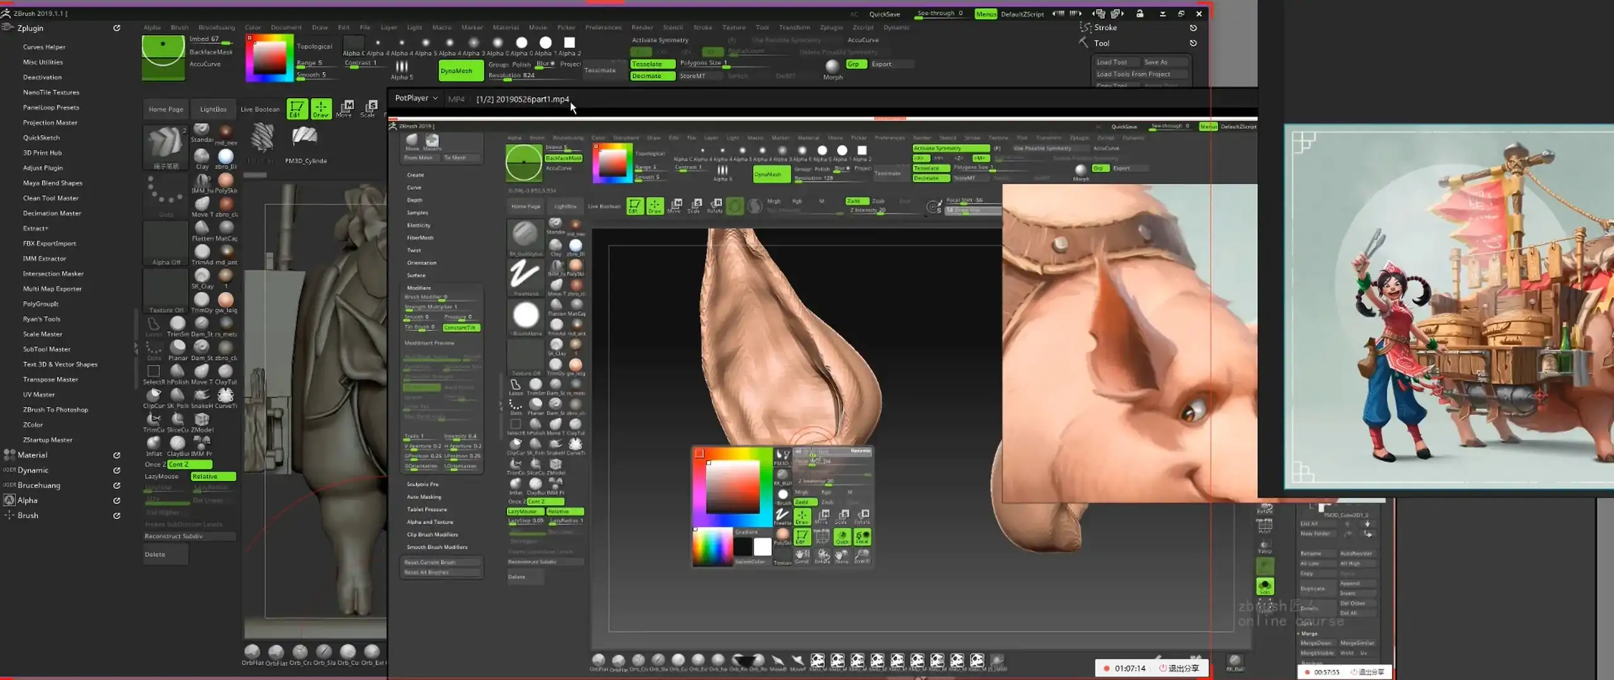Expand the Stroke palette on right
The image size is (1614, 680).
[1105, 28]
